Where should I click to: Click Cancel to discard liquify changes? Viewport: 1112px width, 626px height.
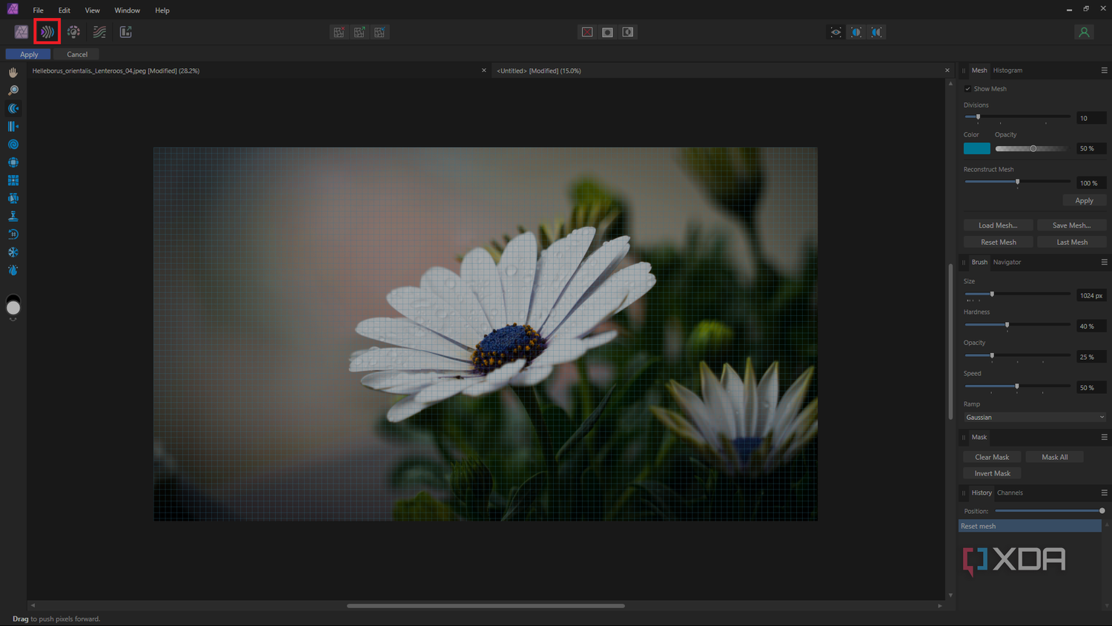[x=77, y=54]
